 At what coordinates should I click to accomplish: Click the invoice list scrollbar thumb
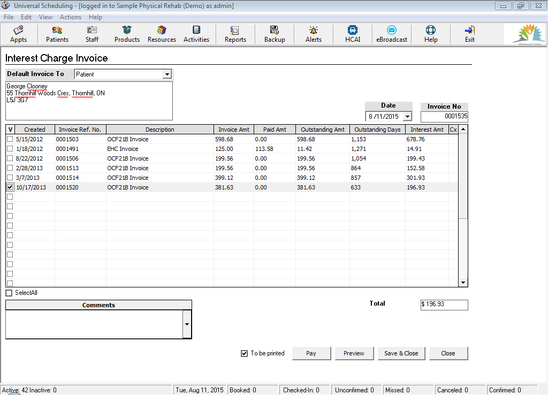[x=463, y=176]
